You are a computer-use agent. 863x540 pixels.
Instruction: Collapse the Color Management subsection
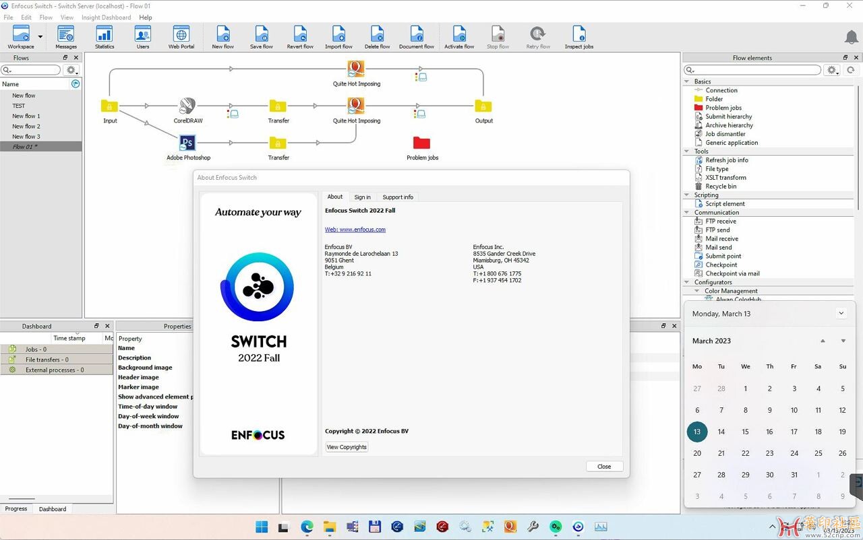tap(697, 292)
